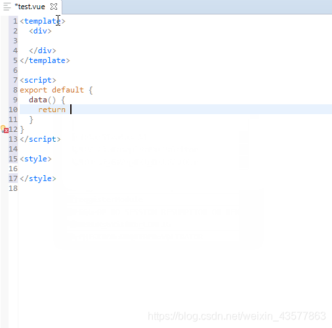
Task: Click 'data()' on line 9
Action: (x=43, y=100)
